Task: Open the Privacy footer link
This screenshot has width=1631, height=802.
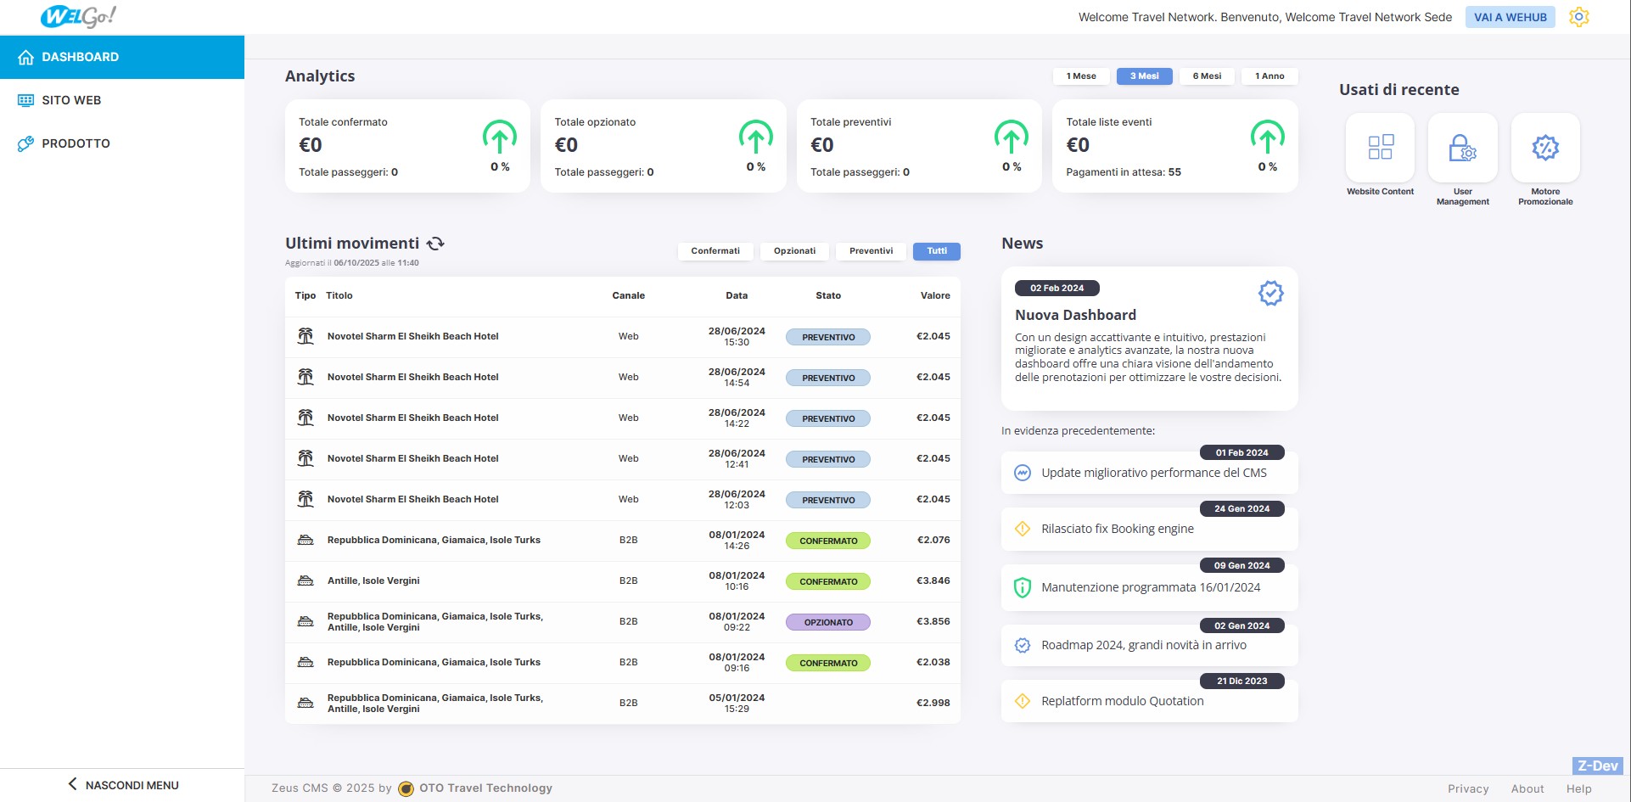Action: point(1467,788)
